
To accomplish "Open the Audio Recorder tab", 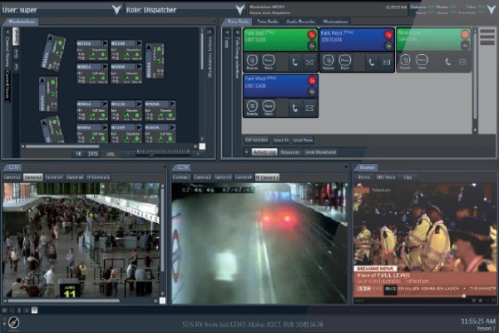I will (300, 22).
